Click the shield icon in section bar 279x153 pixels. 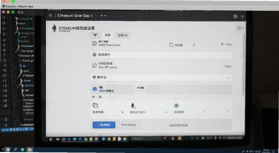94,78
